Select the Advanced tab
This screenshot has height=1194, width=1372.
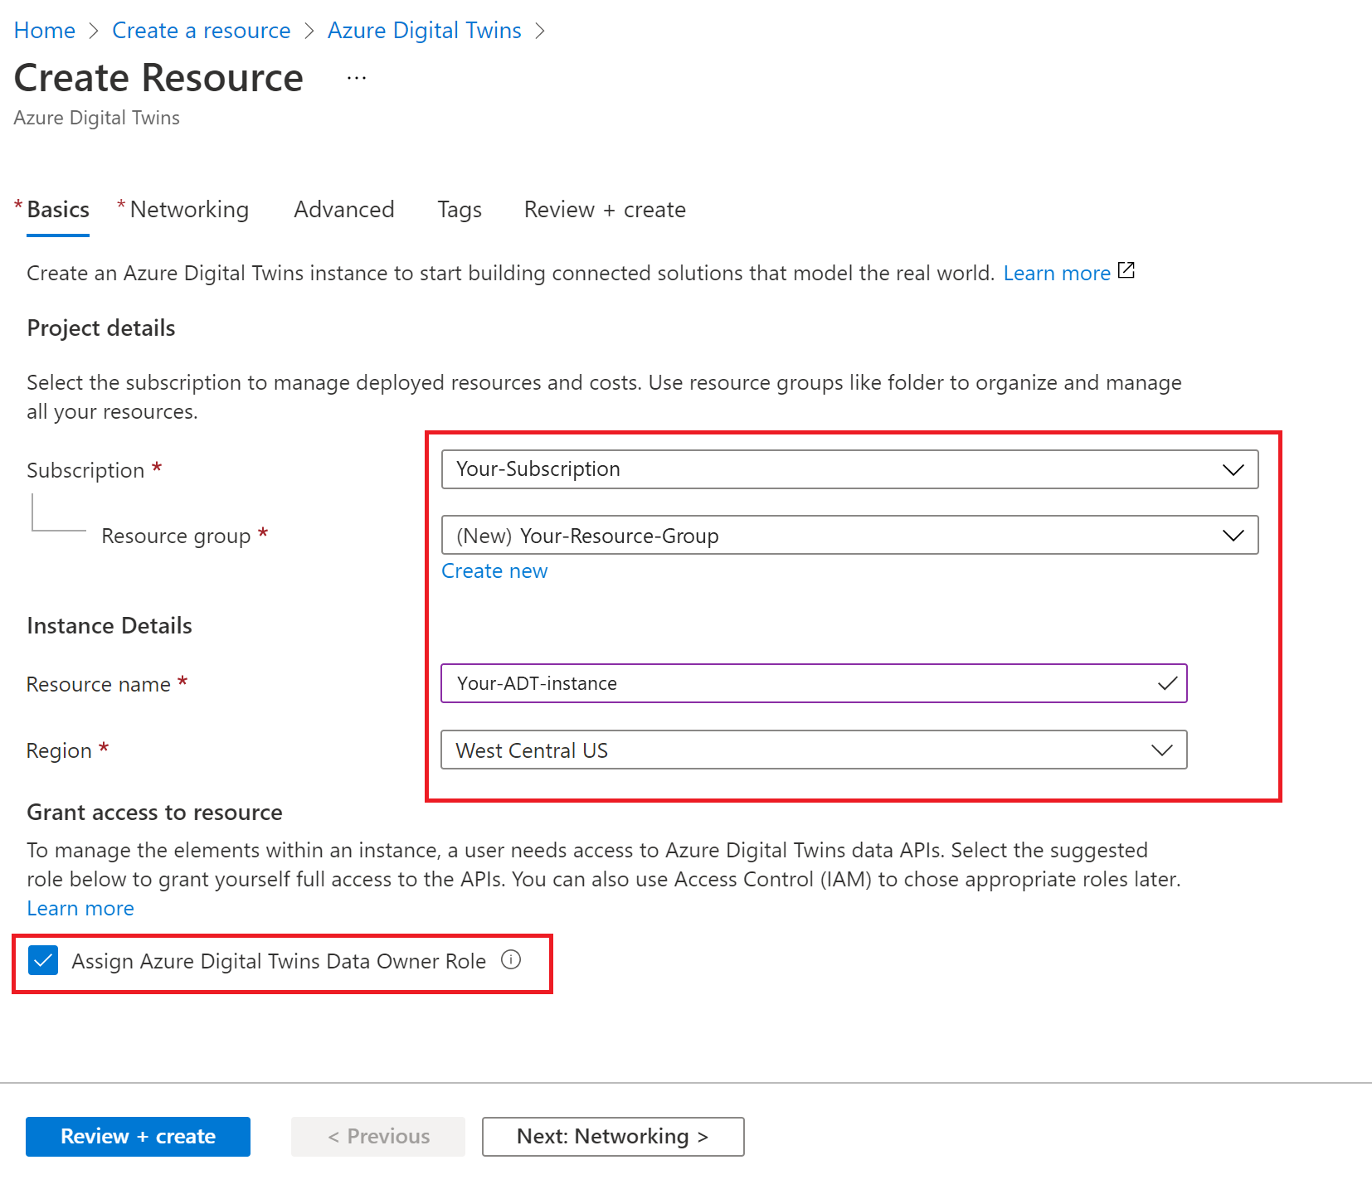[x=343, y=209]
